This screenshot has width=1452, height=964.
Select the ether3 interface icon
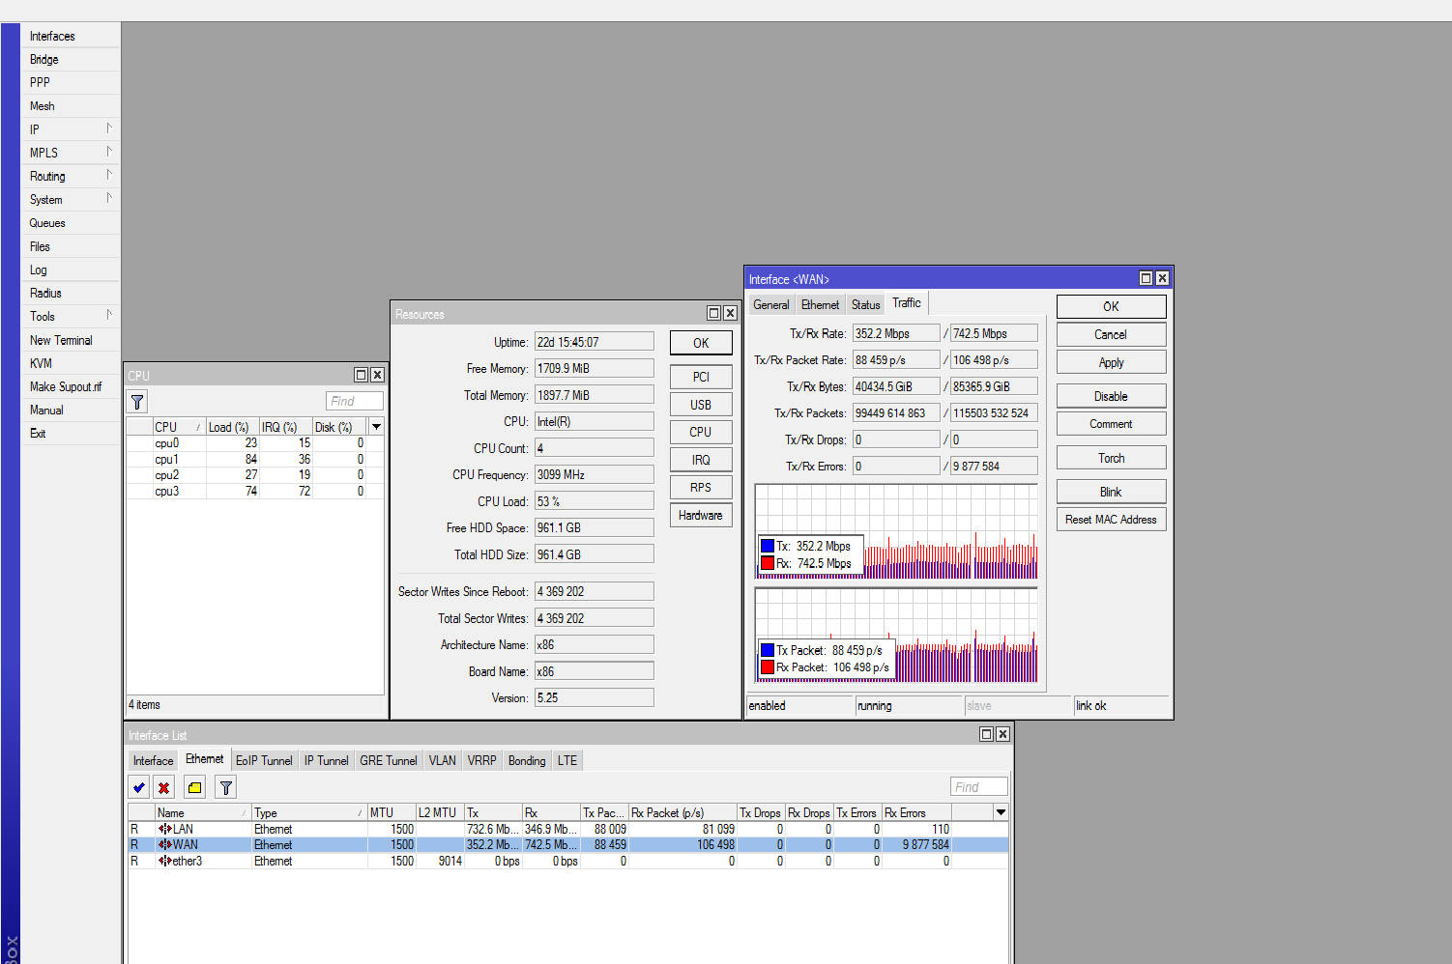tap(165, 861)
